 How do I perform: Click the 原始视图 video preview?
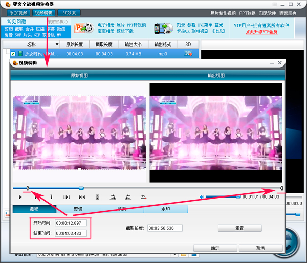coord(79,133)
